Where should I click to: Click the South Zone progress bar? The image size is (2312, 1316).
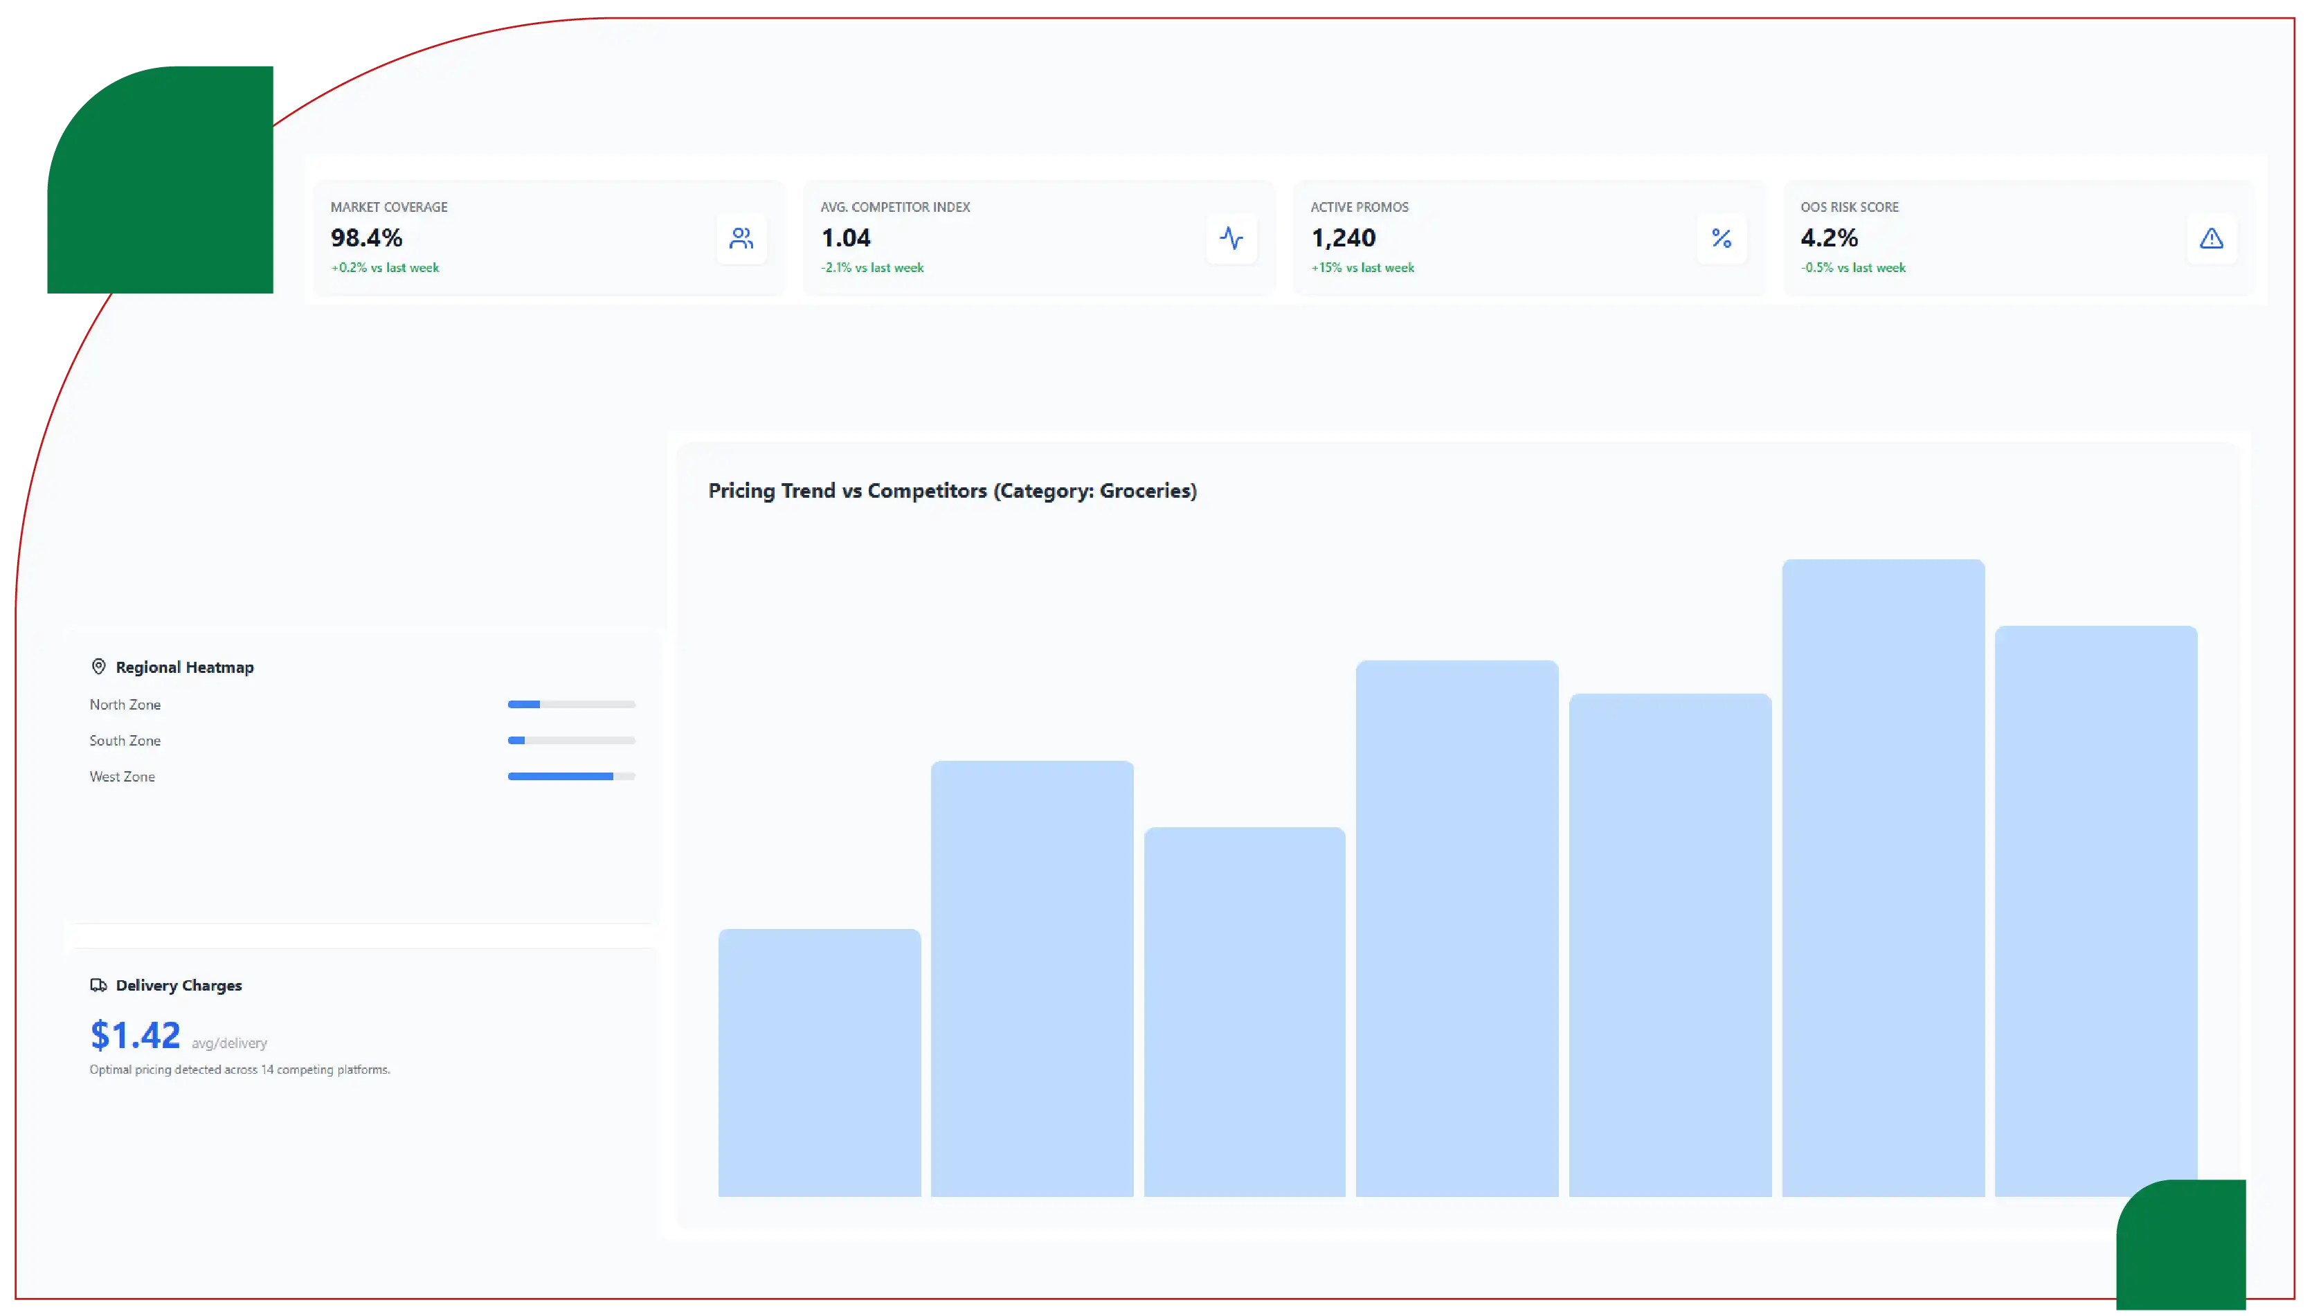(571, 740)
